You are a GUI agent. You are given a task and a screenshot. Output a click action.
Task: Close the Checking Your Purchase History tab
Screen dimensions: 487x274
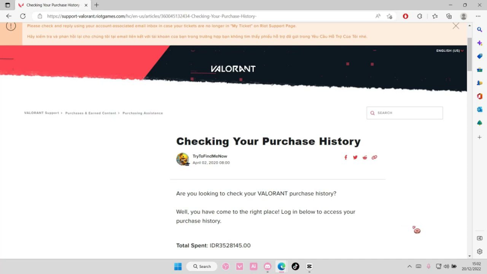coord(86,5)
